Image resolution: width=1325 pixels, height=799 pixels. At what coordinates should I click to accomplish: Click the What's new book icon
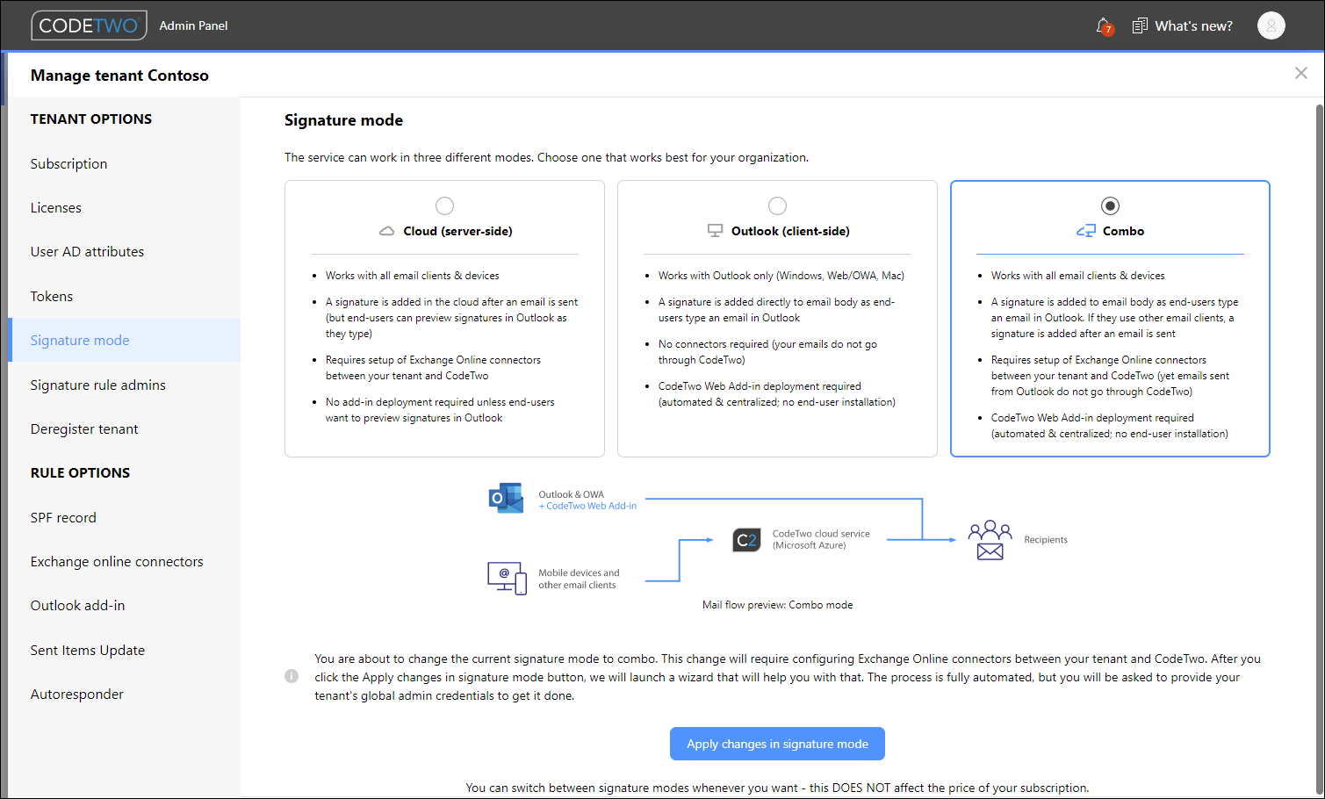1140,25
